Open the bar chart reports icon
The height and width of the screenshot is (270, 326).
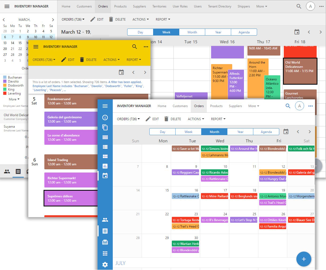coord(105,166)
